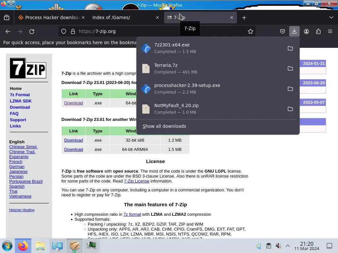338x253 pixels.
Task: Open the clock showing 21:20
Action: point(307,246)
